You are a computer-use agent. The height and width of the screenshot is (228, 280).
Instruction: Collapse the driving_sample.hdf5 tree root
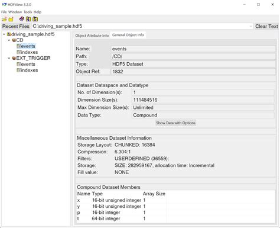click(x=4, y=34)
